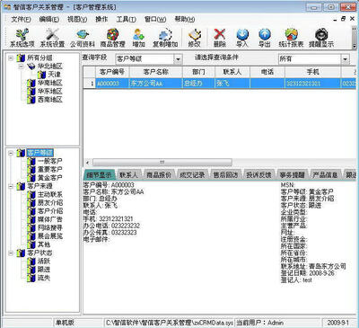Show reminders with the 提醒显示 icon
359x328 pixels.
tap(321, 38)
